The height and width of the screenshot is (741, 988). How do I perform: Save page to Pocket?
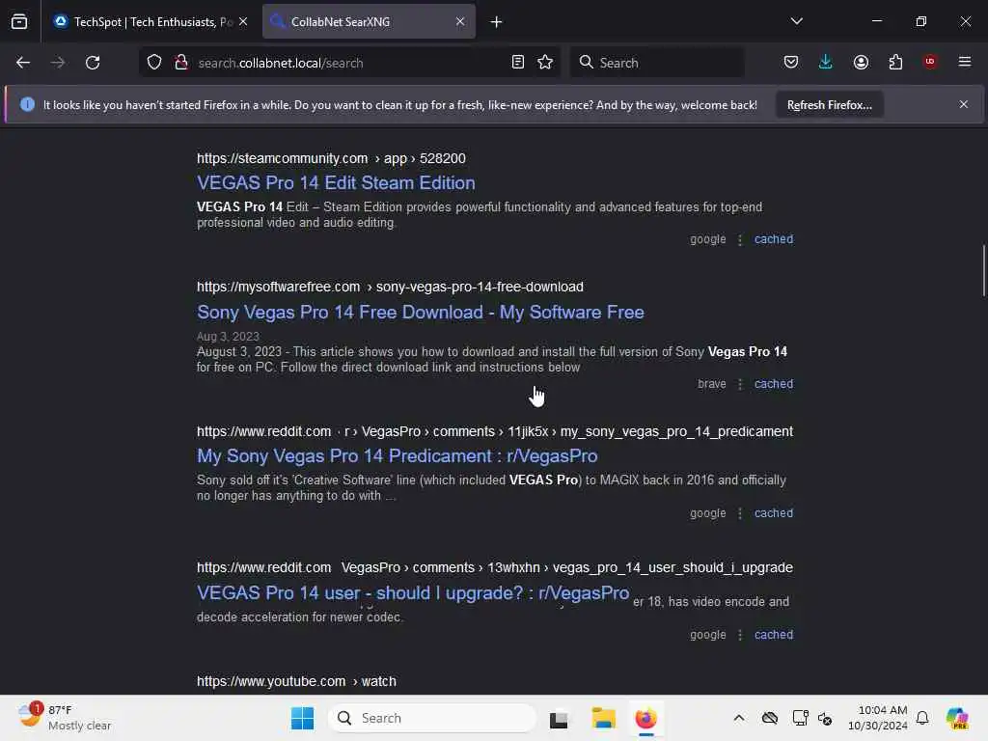point(791,63)
